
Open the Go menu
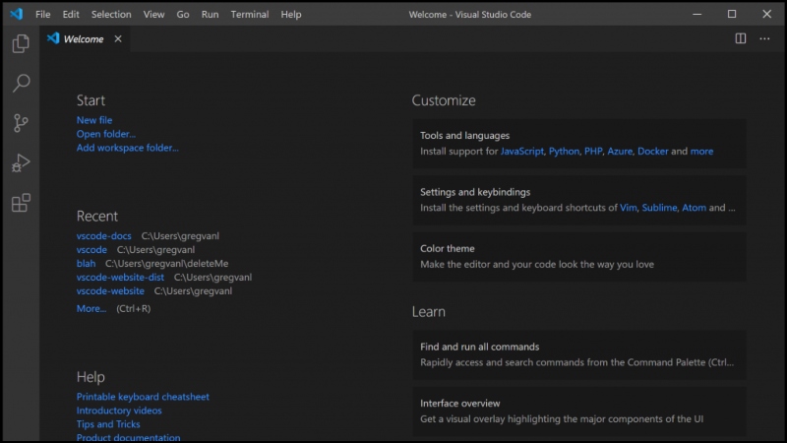click(x=183, y=14)
